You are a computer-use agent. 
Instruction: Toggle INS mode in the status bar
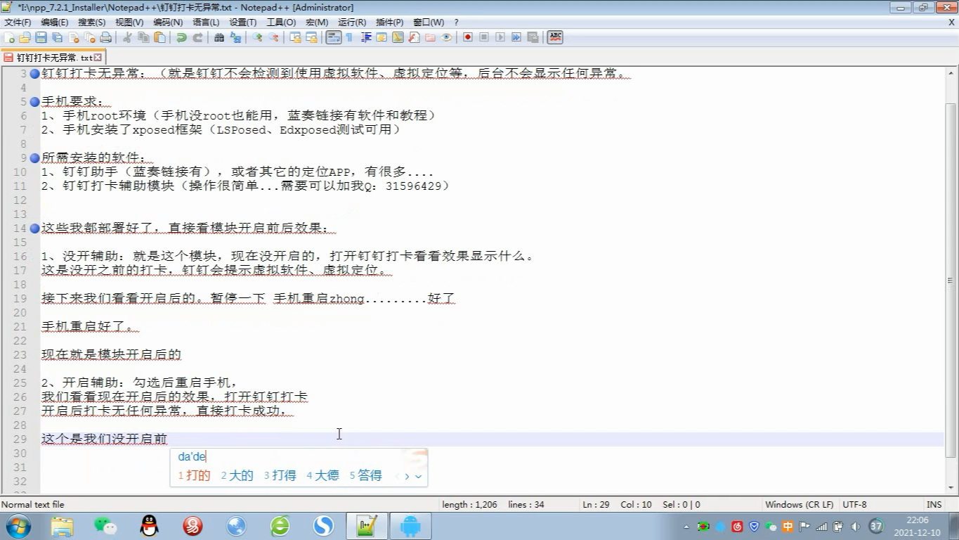pos(934,505)
